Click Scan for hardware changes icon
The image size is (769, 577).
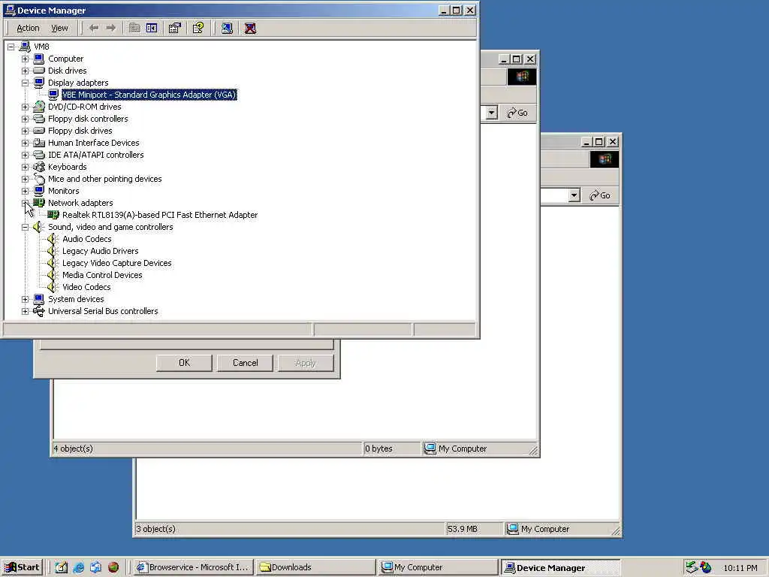pos(227,28)
